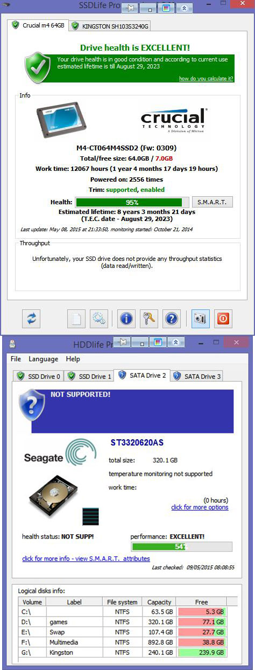The height and width of the screenshot is (670, 255).
Task: Click 'click for more options' link
Action: coord(200,507)
